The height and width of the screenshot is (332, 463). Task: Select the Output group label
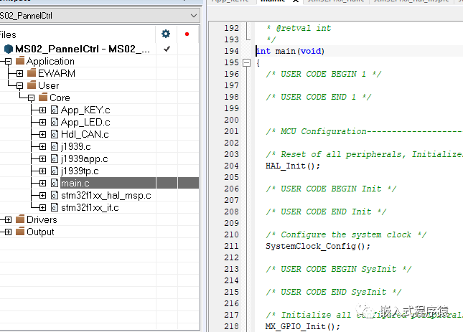coord(40,232)
